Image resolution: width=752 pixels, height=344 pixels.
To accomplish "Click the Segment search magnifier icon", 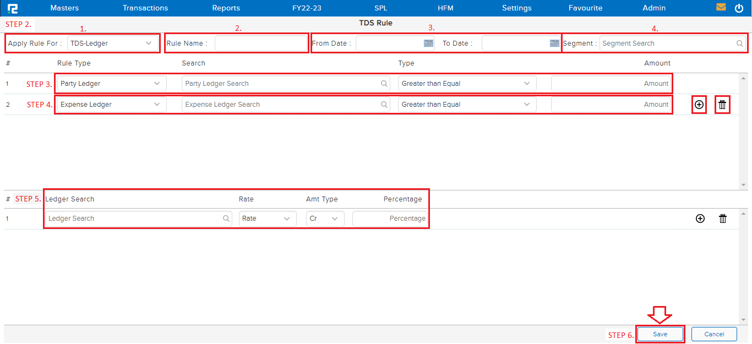I will point(740,43).
